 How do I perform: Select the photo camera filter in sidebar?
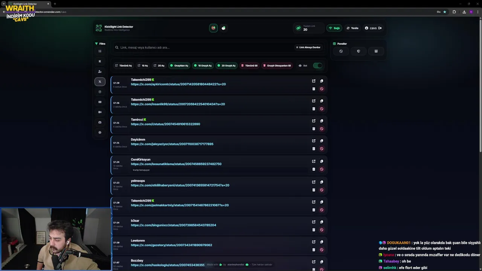[x=100, y=122]
